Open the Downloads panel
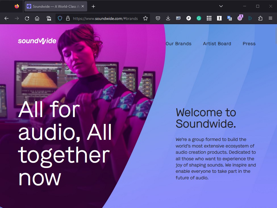The image size is (277, 208). [168, 18]
